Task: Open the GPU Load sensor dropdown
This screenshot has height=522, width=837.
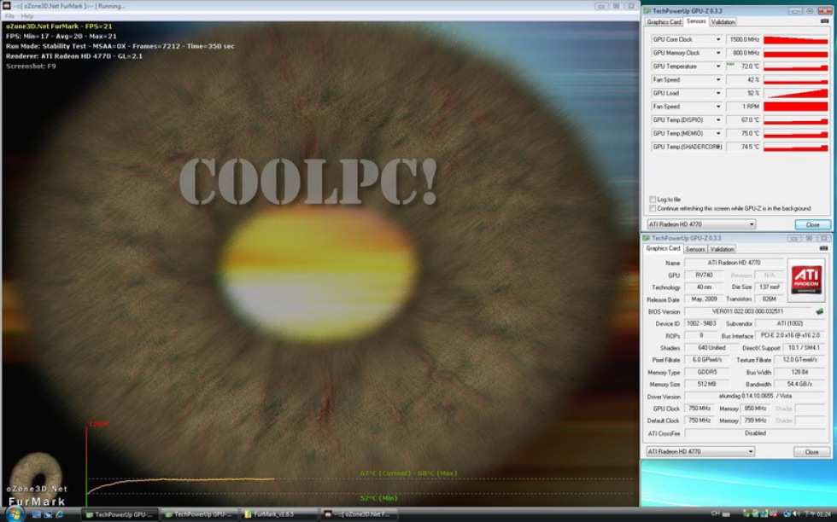Action: point(717,93)
